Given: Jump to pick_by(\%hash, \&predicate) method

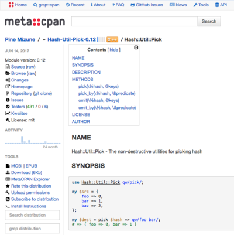Looking at the screenshot, I should pyautogui.click(x=107, y=93).
